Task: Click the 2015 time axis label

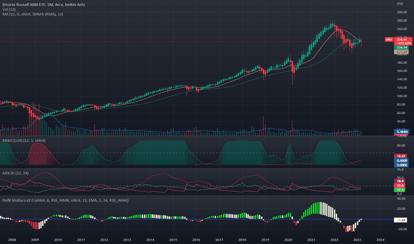Action: pos(173,240)
